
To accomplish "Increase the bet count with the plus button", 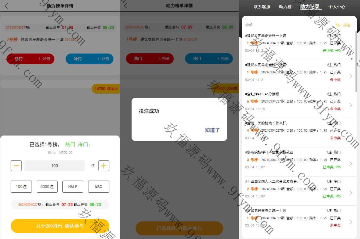I will (104, 166).
